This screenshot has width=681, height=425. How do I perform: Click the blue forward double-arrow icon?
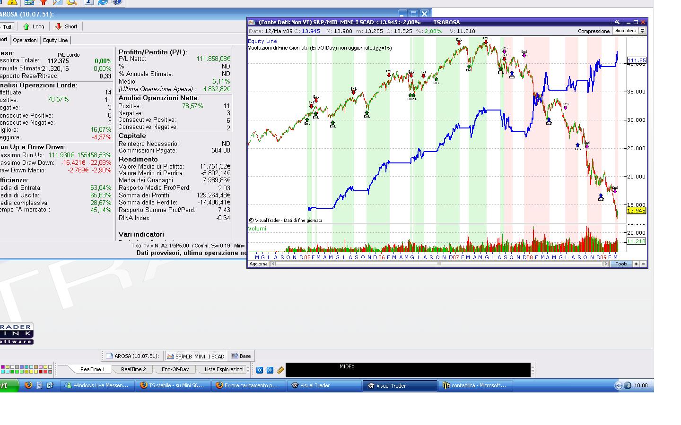tap(270, 370)
